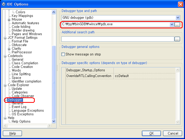The image size is (185, 139).
Task: Select JCF Format Settings node
Action: click(23, 37)
